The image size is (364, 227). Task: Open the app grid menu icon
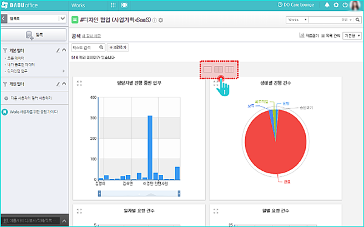click(113, 5)
